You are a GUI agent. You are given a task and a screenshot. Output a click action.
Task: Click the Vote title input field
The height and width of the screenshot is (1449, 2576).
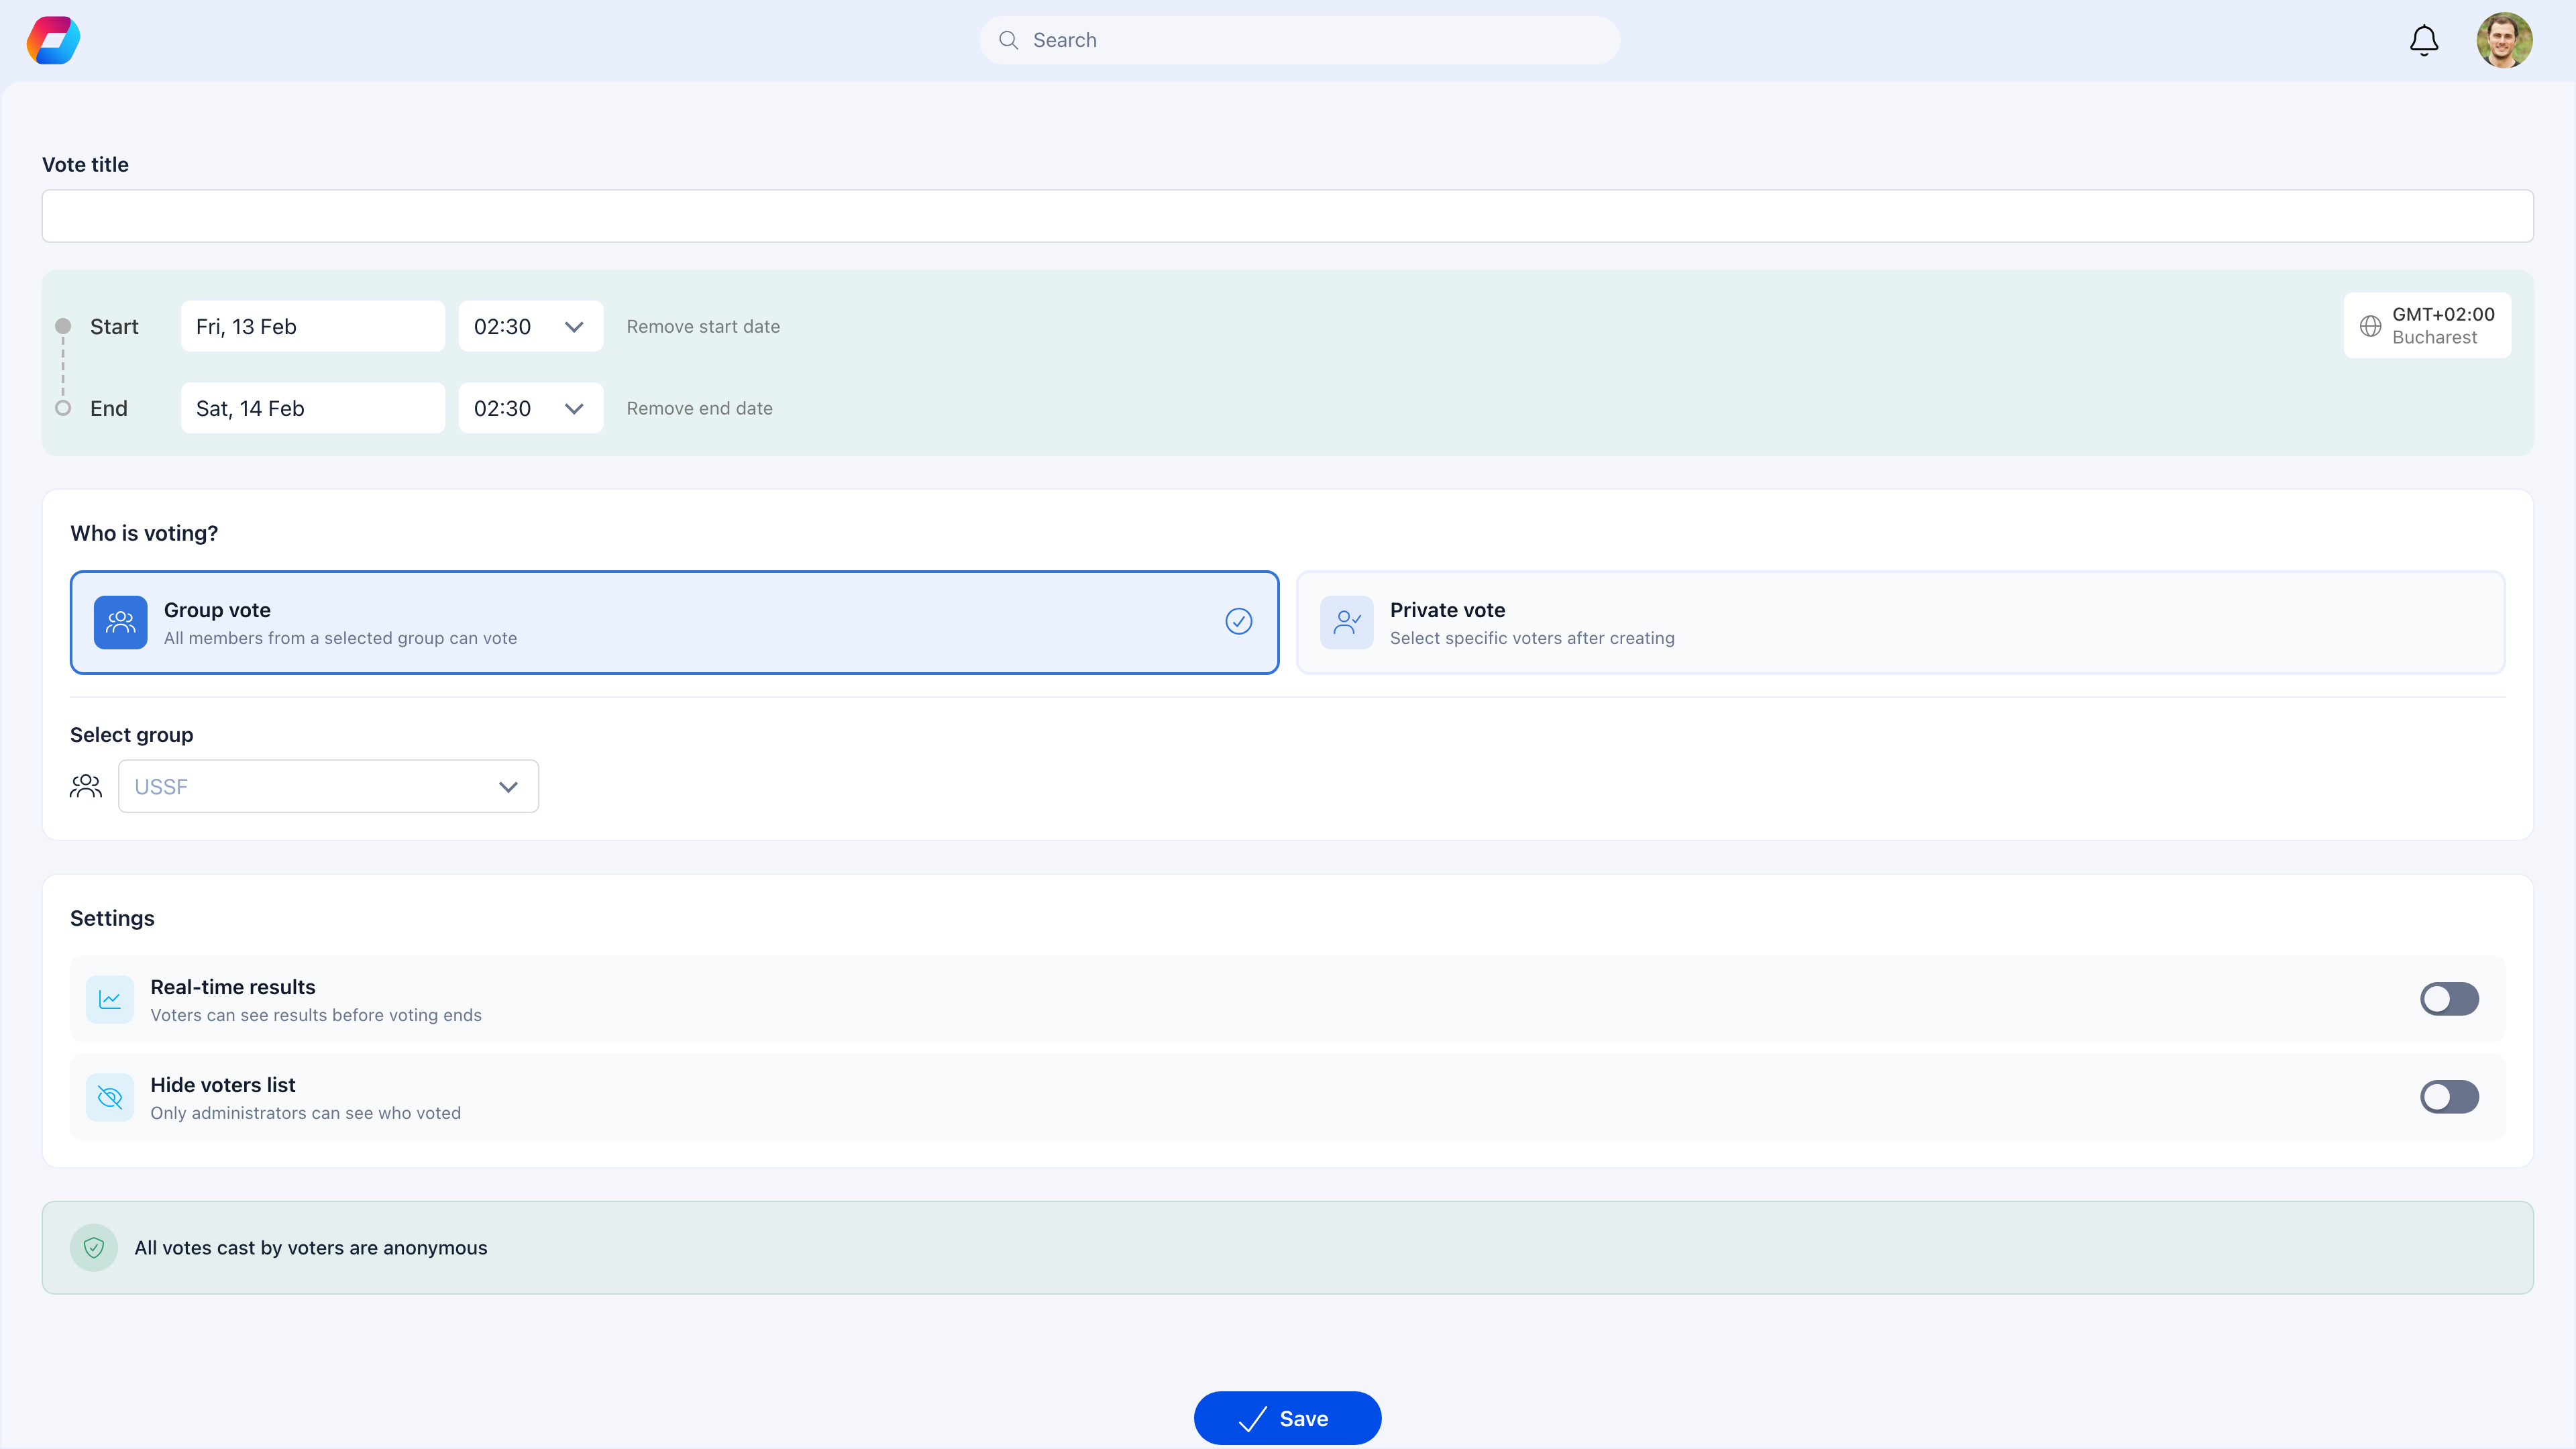coord(1288,216)
